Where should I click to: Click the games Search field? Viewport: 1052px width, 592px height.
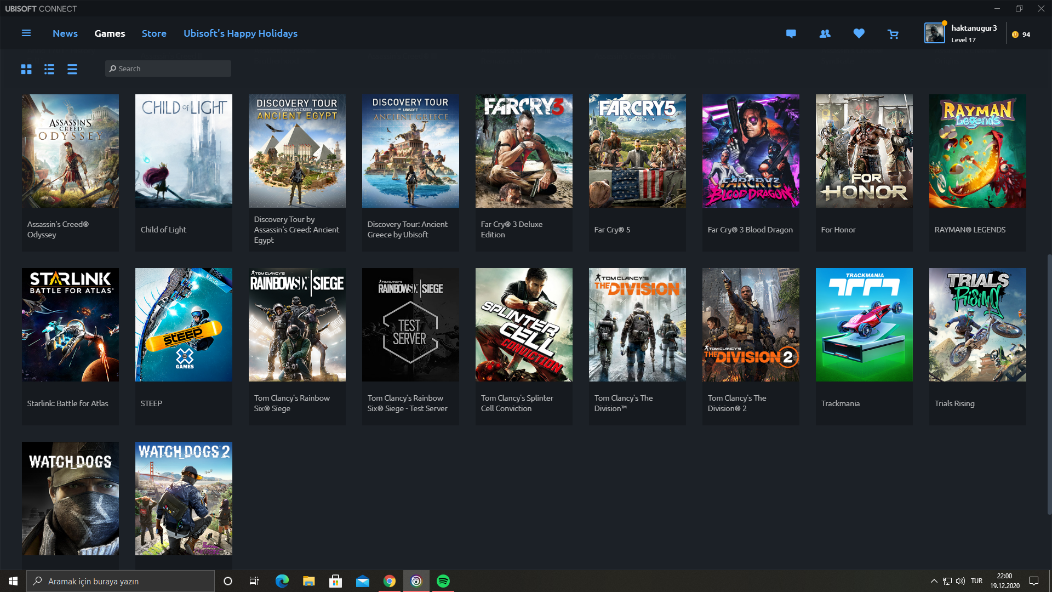click(x=168, y=69)
